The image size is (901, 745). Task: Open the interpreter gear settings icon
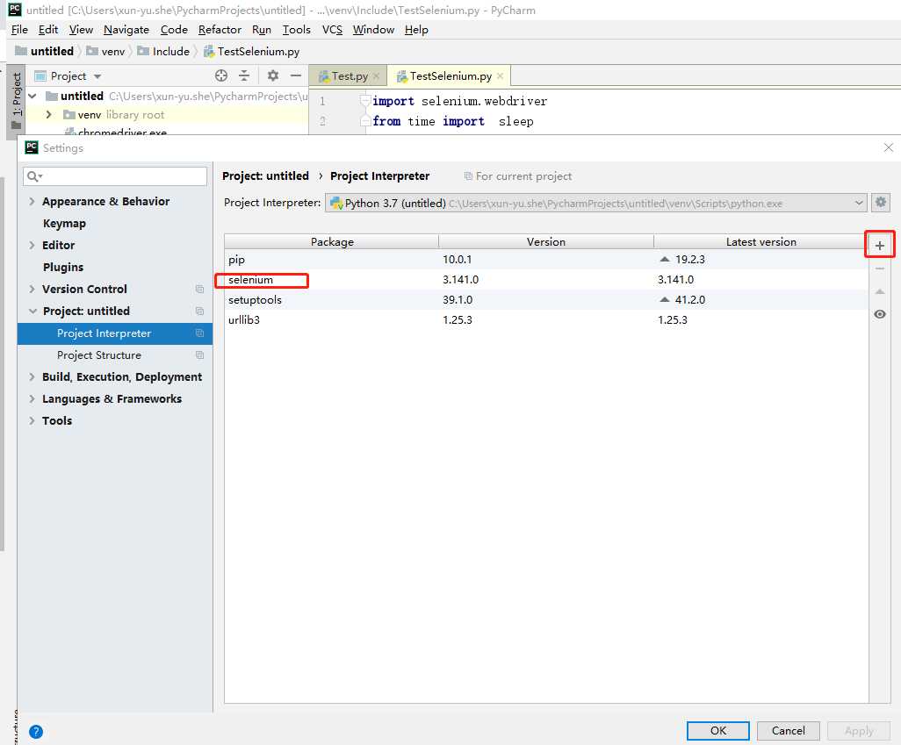(x=880, y=202)
